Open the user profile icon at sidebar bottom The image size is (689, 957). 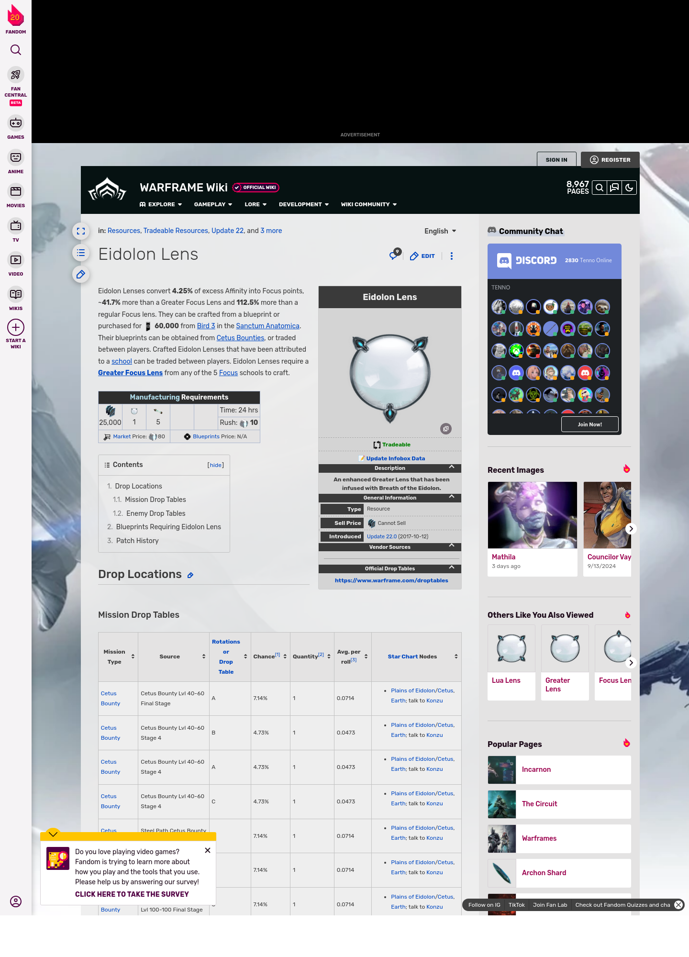click(16, 901)
